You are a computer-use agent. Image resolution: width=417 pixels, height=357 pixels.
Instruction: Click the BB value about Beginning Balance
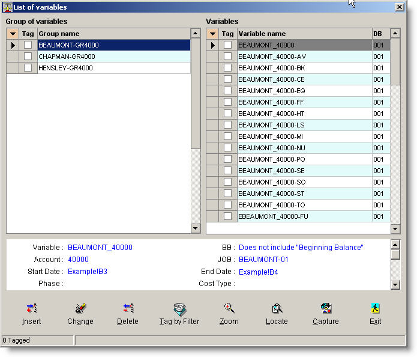pos(301,248)
